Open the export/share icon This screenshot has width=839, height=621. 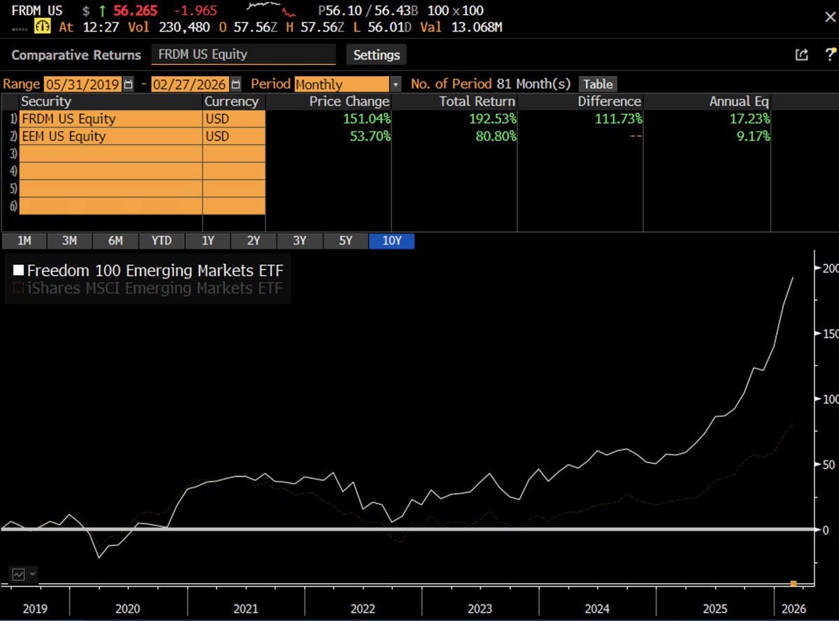802,55
